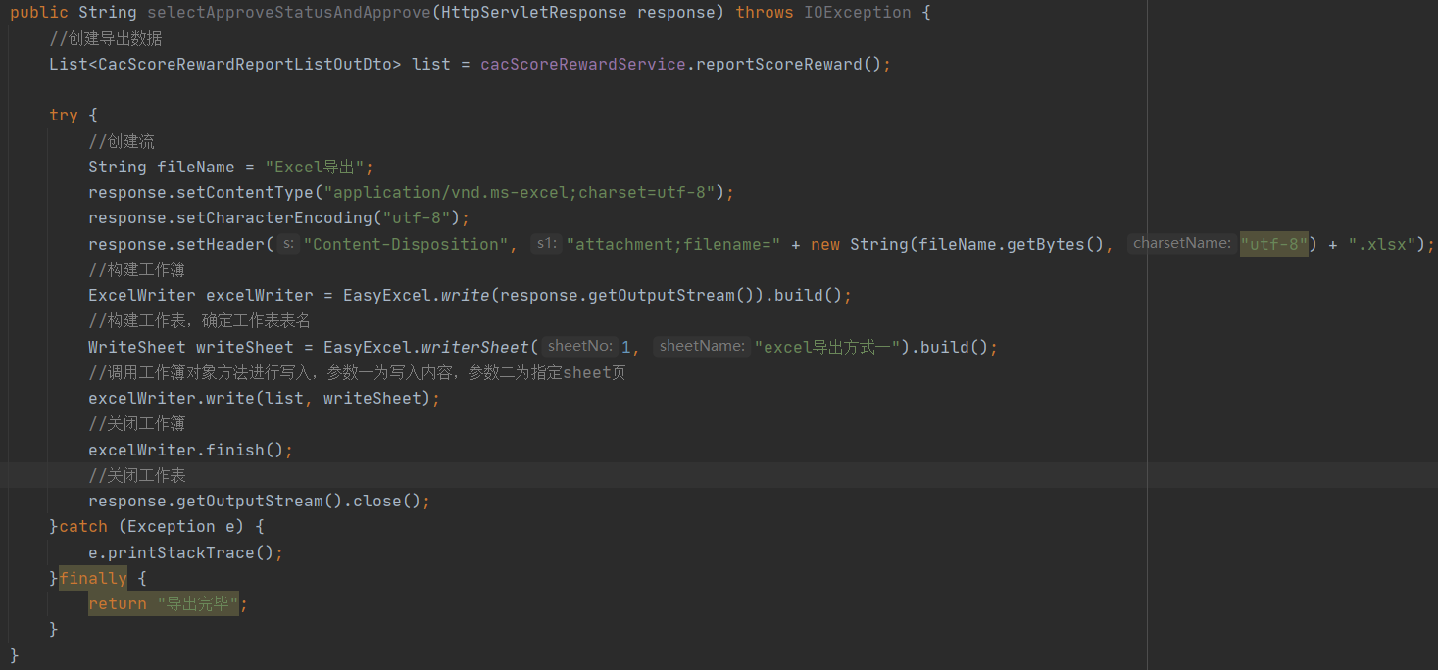
Task: Click the close() call on getOutputStream
Action: (x=387, y=501)
